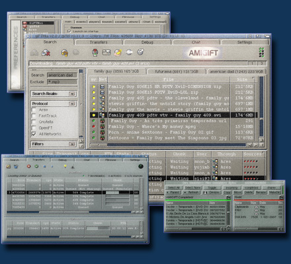Click the green check icon in Transfers window
Viewport: 291px width, 264px height.
click(x=36, y=166)
